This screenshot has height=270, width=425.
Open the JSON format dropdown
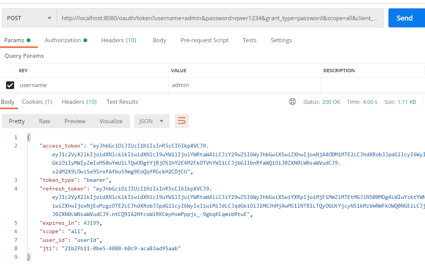coord(152,121)
